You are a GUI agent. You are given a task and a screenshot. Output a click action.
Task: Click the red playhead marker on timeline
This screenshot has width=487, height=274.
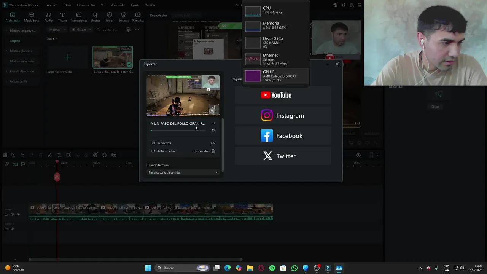click(x=57, y=177)
